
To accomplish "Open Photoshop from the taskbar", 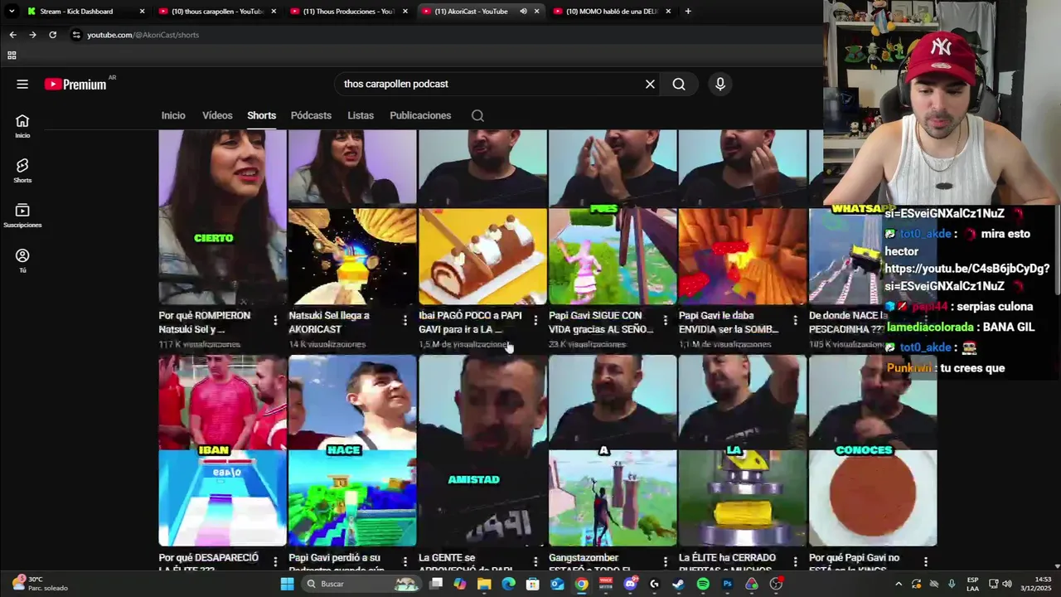I will (727, 584).
